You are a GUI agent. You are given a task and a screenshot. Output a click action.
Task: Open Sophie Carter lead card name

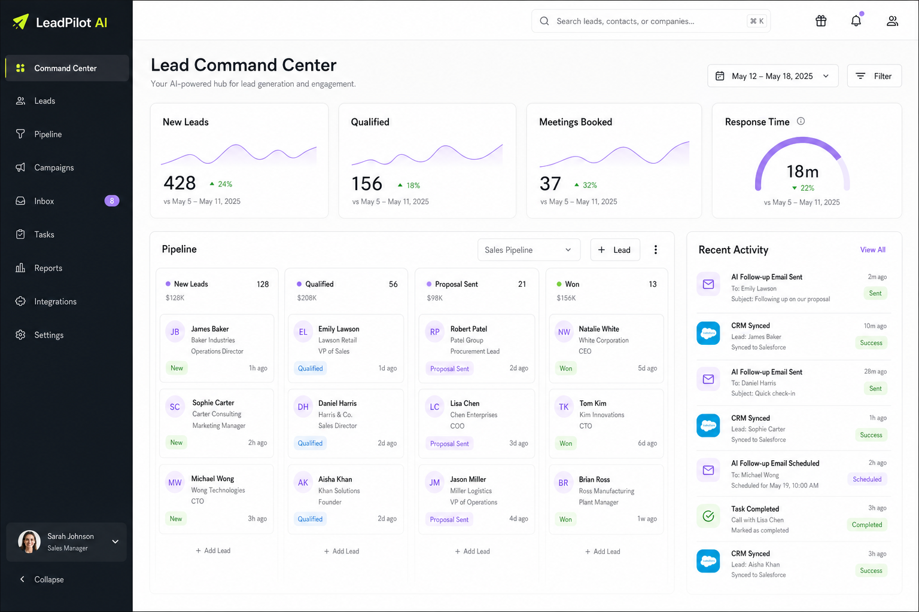tap(214, 403)
